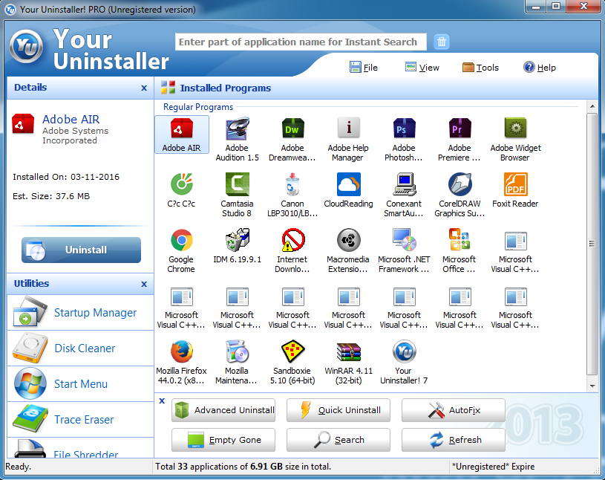Click the Google Chrome program icon
The image size is (605, 480).
point(181,241)
